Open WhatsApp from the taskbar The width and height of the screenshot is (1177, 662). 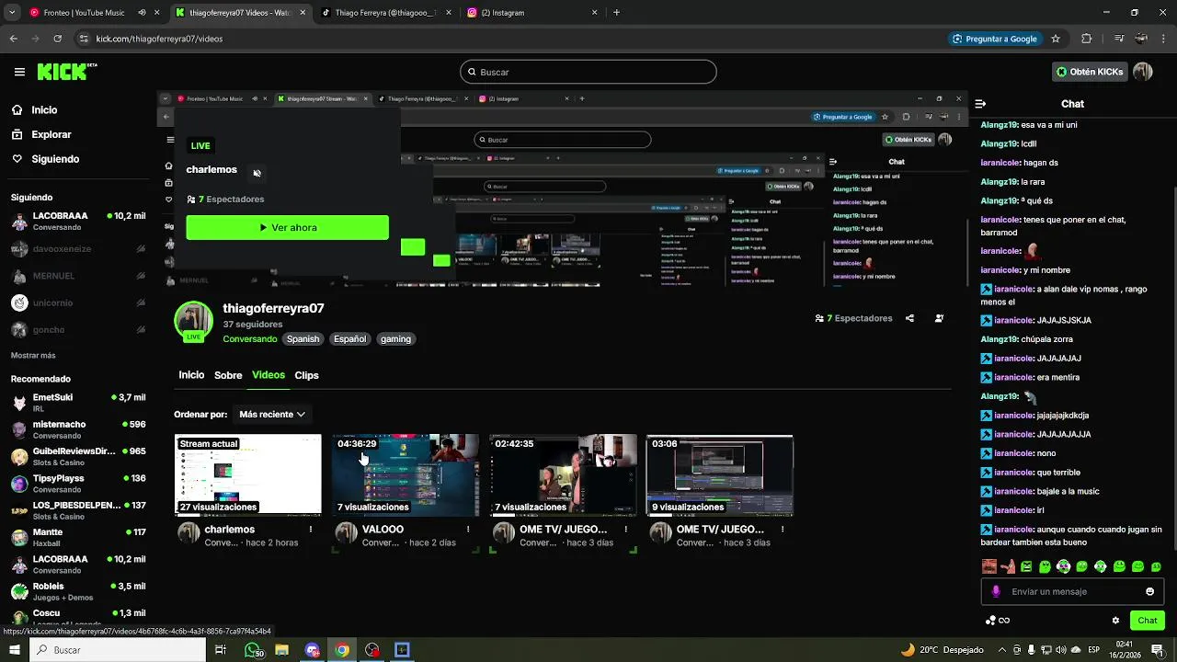(x=253, y=650)
